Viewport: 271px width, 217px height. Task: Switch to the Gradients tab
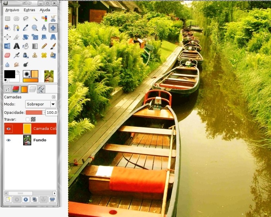[24, 90]
